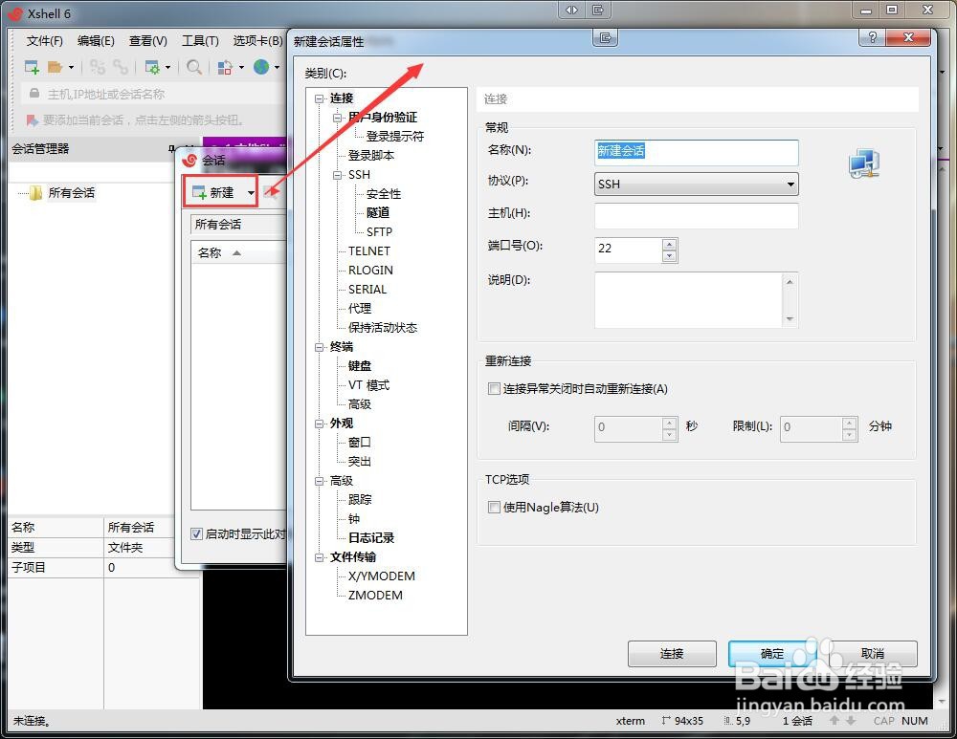Select ZMODEM in category tree
This screenshot has height=739, width=957.
375,595
